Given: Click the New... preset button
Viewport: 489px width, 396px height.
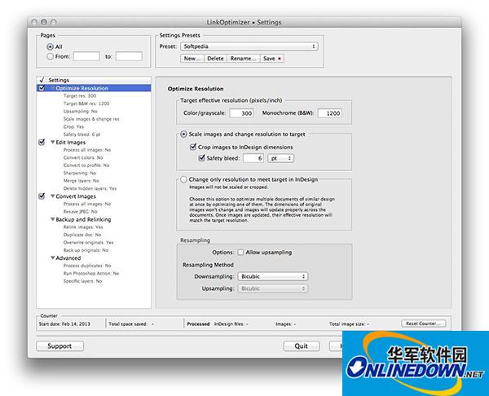Looking at the screenshot, I should click(x=192, y=59).
